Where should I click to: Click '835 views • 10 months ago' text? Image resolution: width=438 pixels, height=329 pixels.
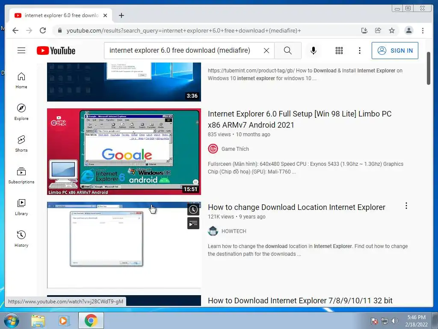[x=239, y=134]
